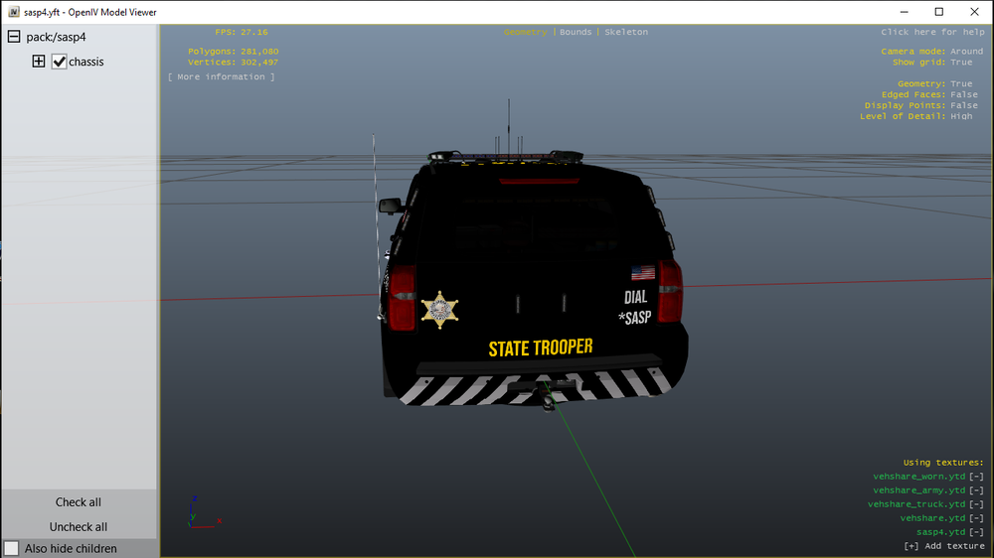The width and height of the screenshot is (994, 558).
Task: Click the Uncheck all button
Action: click(x=78, y=527)
